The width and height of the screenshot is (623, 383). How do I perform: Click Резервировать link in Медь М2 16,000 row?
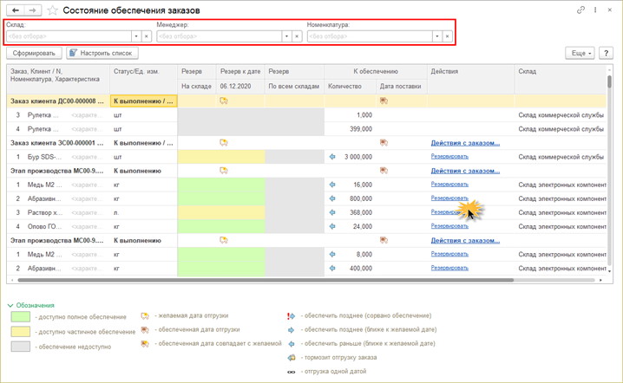click(x=449, y=185)
